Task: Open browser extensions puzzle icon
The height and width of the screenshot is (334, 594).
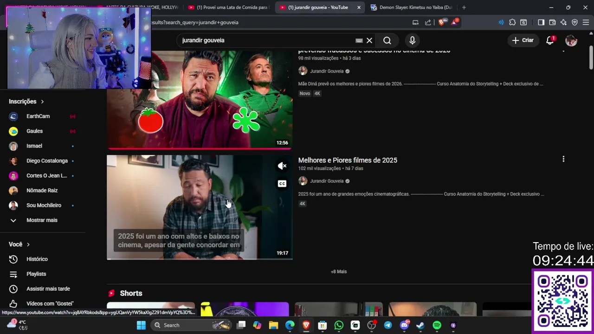Action: (512, 22)
